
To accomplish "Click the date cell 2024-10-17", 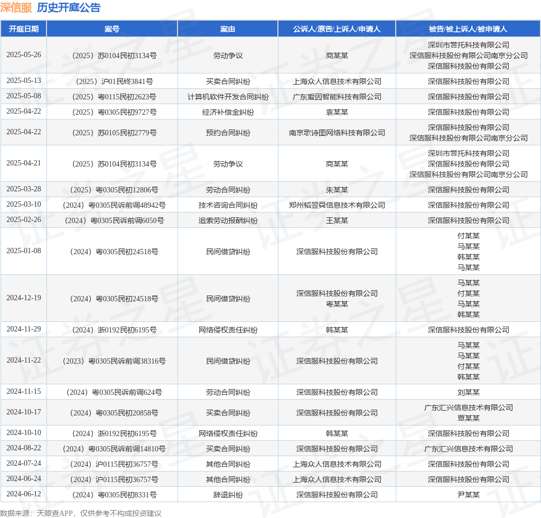I will pyautogui.click(x=23, y=412).
